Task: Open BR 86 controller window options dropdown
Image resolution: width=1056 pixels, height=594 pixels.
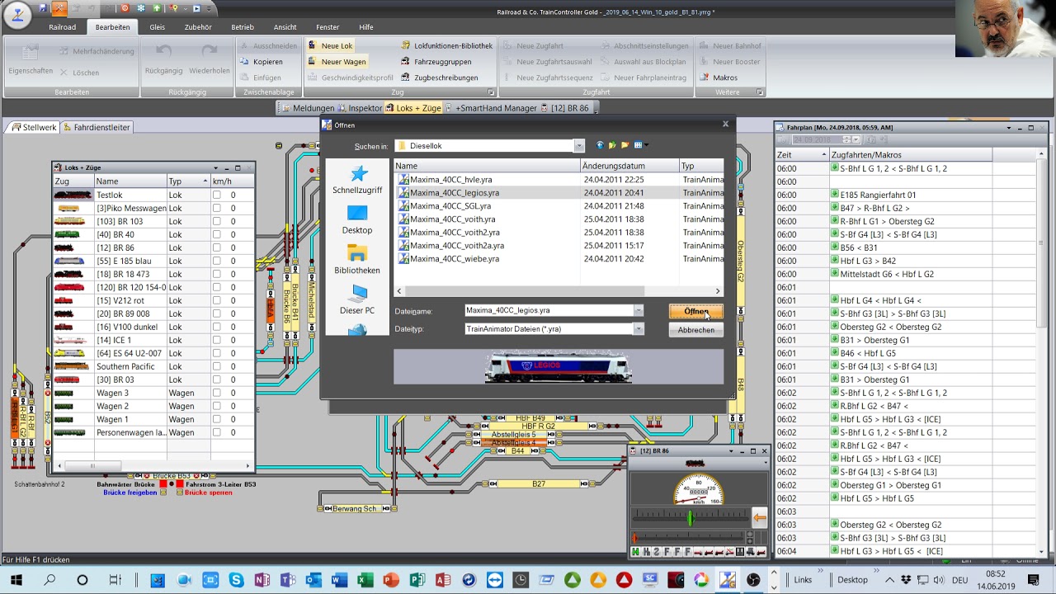Action: click(x=730, y=451)
